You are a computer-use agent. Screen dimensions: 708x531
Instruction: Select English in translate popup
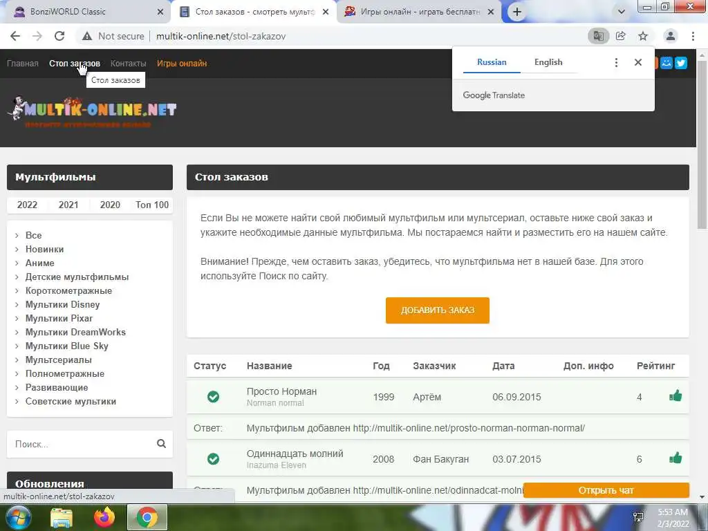(548, 62)
